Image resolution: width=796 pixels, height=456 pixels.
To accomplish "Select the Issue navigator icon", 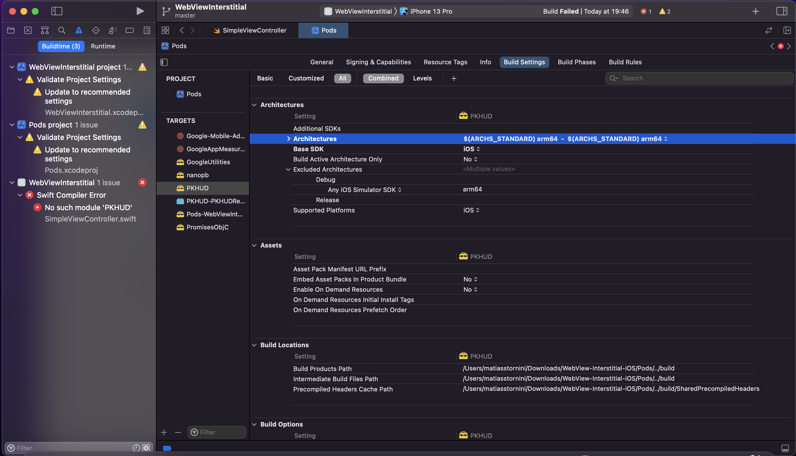I will [79, 30].
